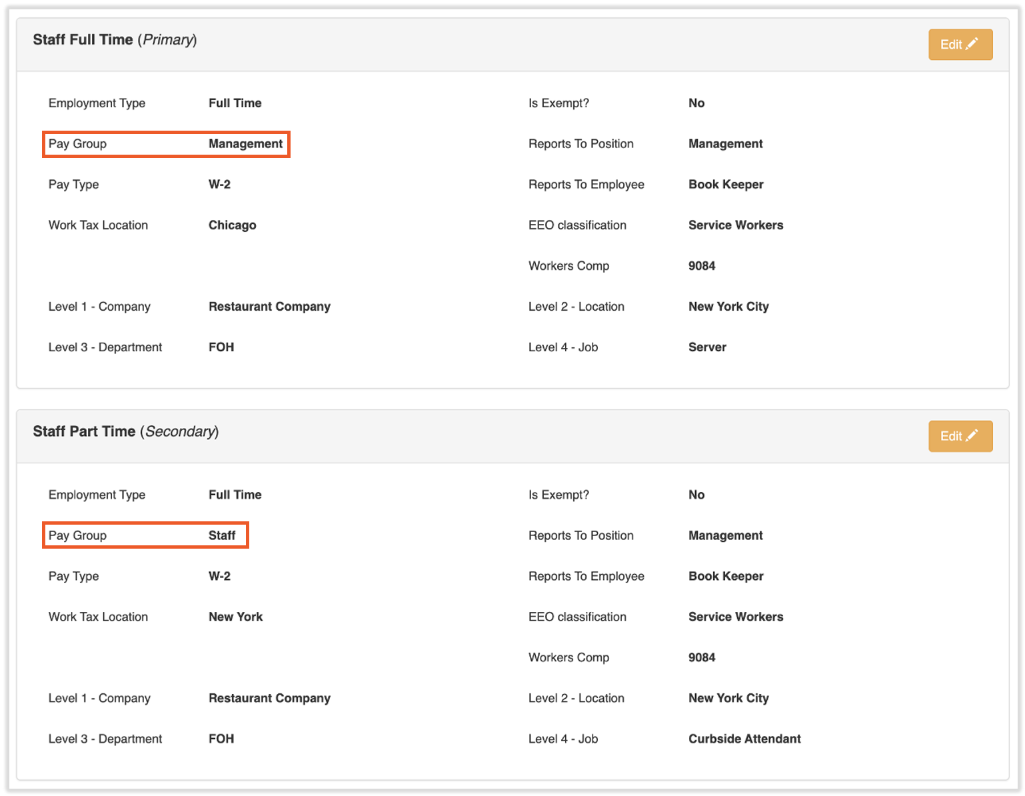Click the pencil icon on Staff Part Time Edit button

pos(972,435)
